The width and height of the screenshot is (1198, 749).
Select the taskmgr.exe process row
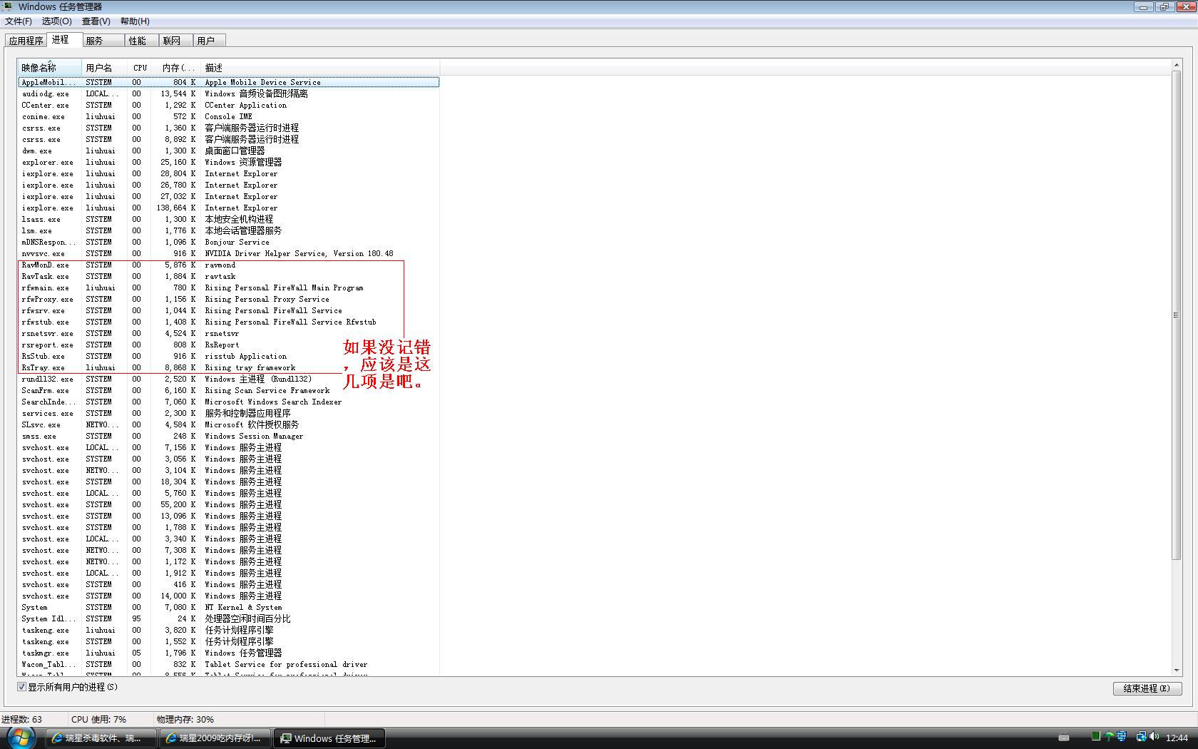pos(228,653)
